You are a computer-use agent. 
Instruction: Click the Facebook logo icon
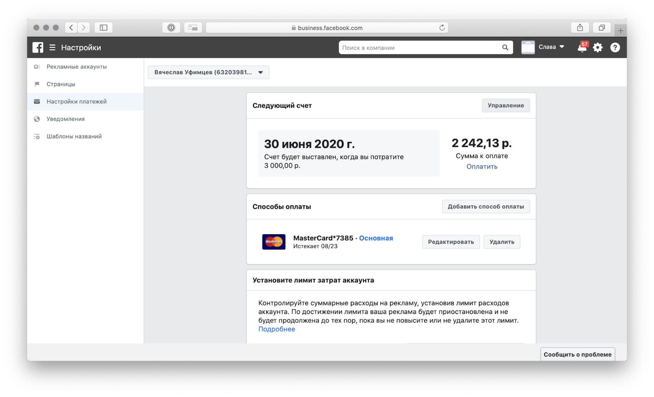click(38, 47)
